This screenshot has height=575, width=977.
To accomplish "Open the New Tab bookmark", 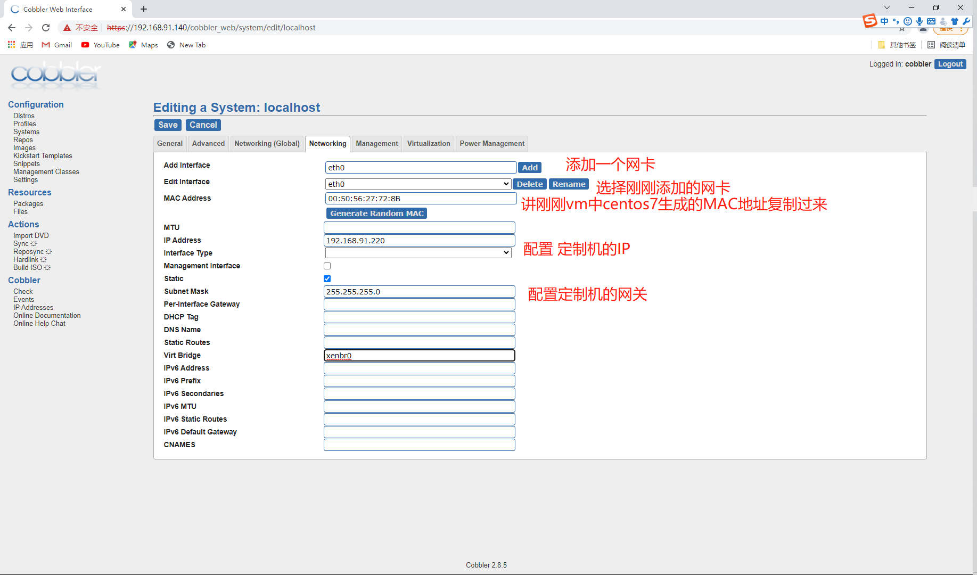I will 186,45.
